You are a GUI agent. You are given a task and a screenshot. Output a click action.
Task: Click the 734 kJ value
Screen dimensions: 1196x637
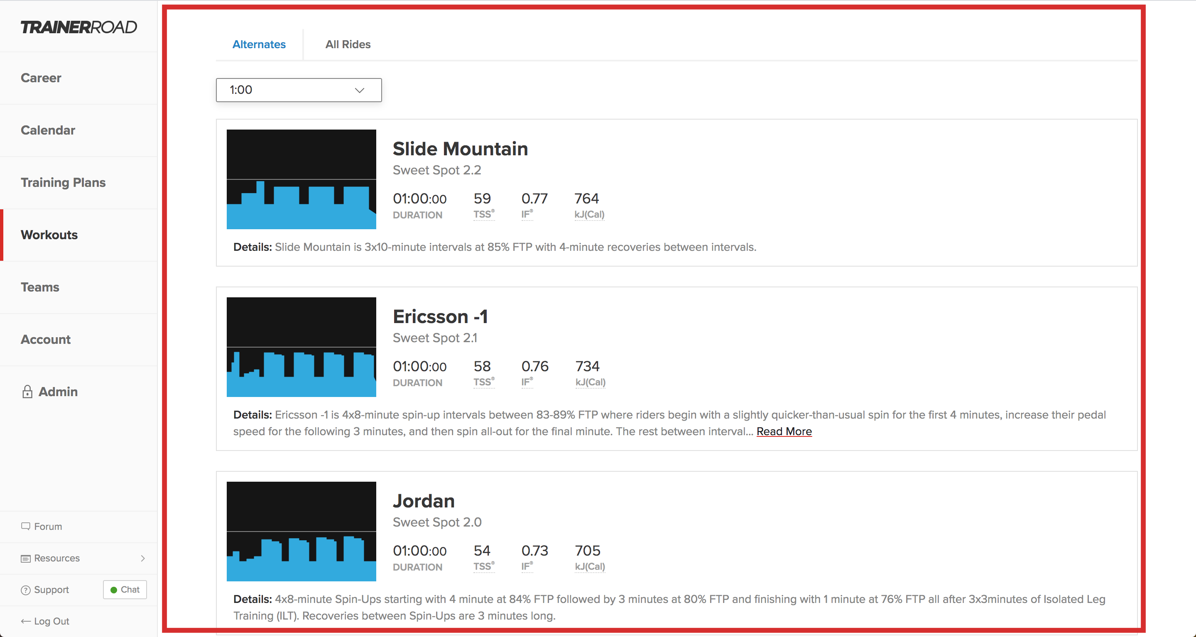[587, 366]
